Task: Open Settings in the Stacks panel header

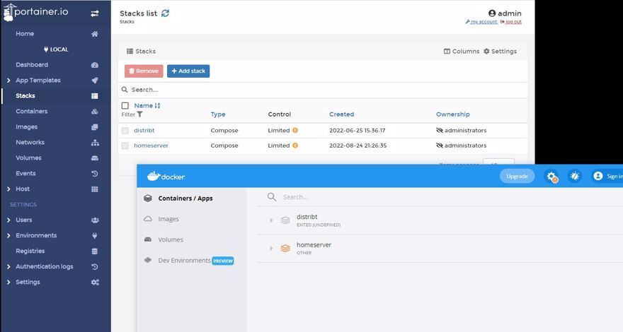Action: [x=500, y=51]
